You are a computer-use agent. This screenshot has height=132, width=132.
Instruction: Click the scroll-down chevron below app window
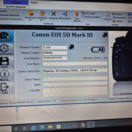pos(17,119)
